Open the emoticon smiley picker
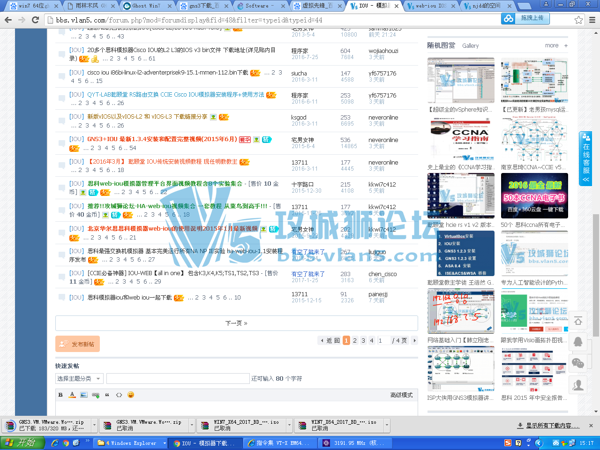Screen dimensions: 600x450 tap(131, 395)
